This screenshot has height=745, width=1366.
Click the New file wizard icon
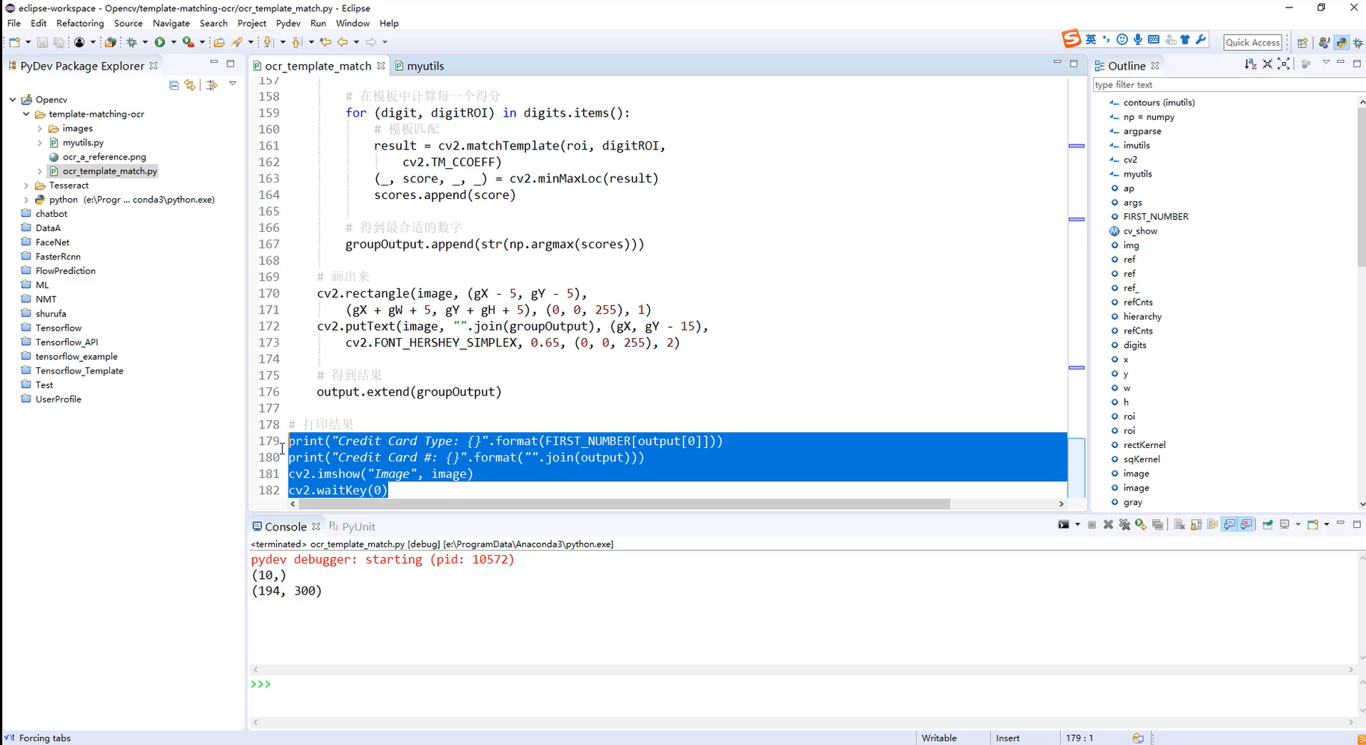(x=14, y=42)
